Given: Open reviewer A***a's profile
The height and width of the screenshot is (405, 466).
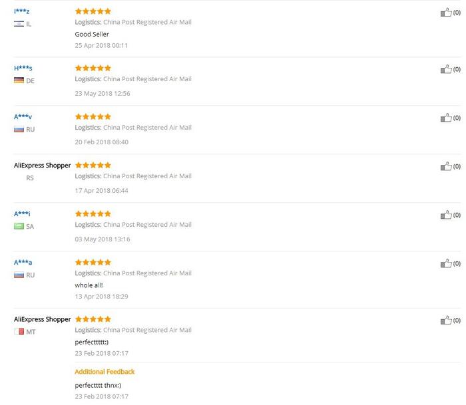Looking at the screenshot, I should coord(23,263).
